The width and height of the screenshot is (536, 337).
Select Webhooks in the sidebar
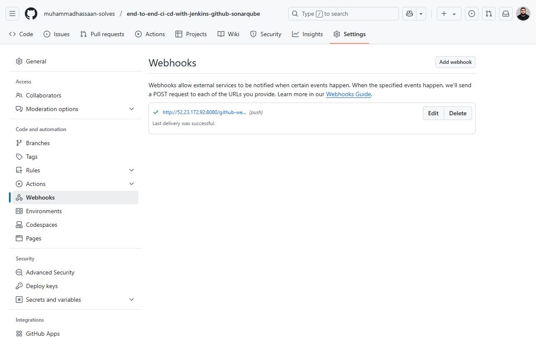[x=75, y=197]
